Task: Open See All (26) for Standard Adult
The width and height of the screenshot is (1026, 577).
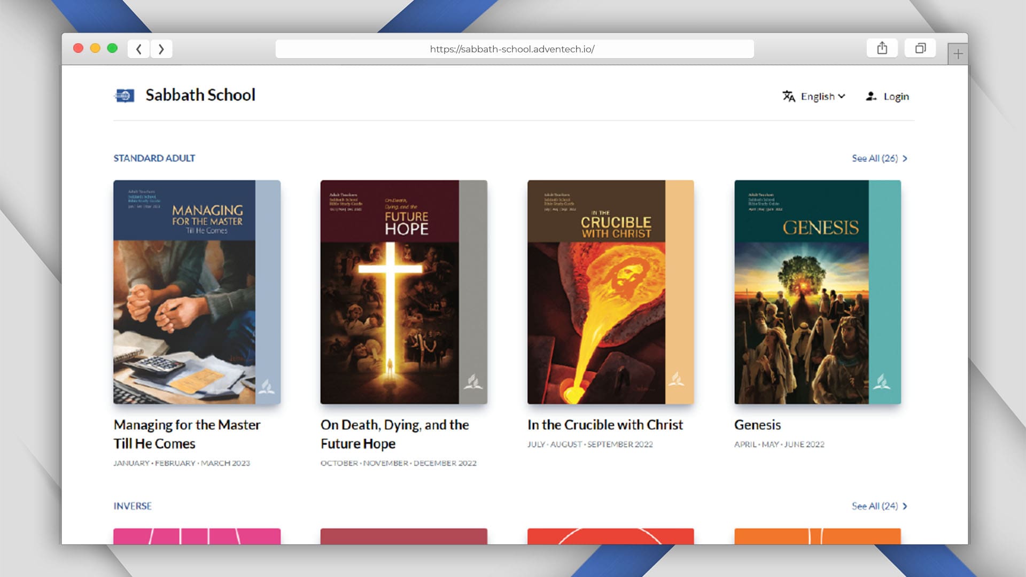Action: (875, 158)
